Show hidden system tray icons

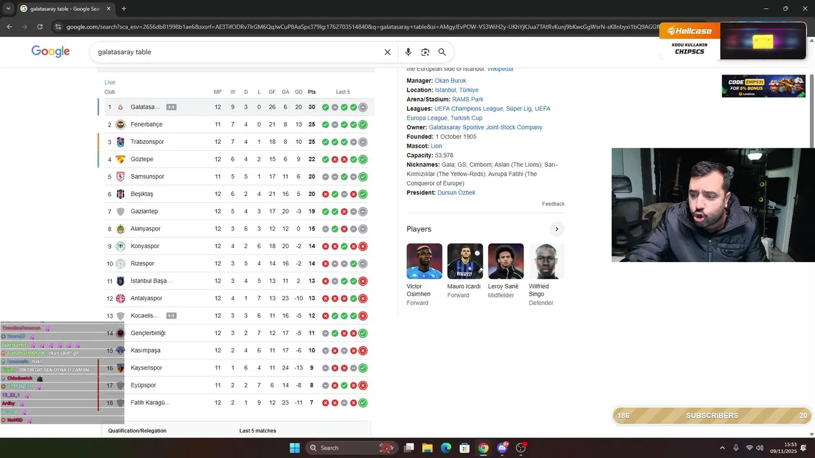tap(722, 448)
